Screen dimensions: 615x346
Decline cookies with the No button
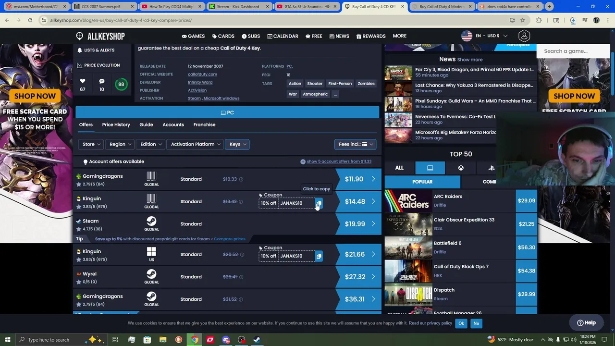(476, 323)
